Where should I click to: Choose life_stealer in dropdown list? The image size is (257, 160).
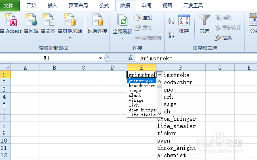(142, 115)
